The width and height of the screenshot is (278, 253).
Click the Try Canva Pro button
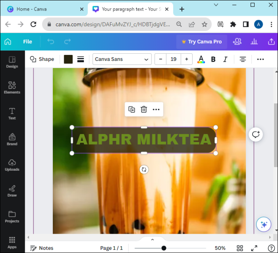(x=202, y=42)
